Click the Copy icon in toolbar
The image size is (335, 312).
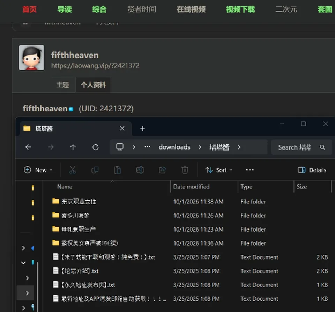[95, 170]
